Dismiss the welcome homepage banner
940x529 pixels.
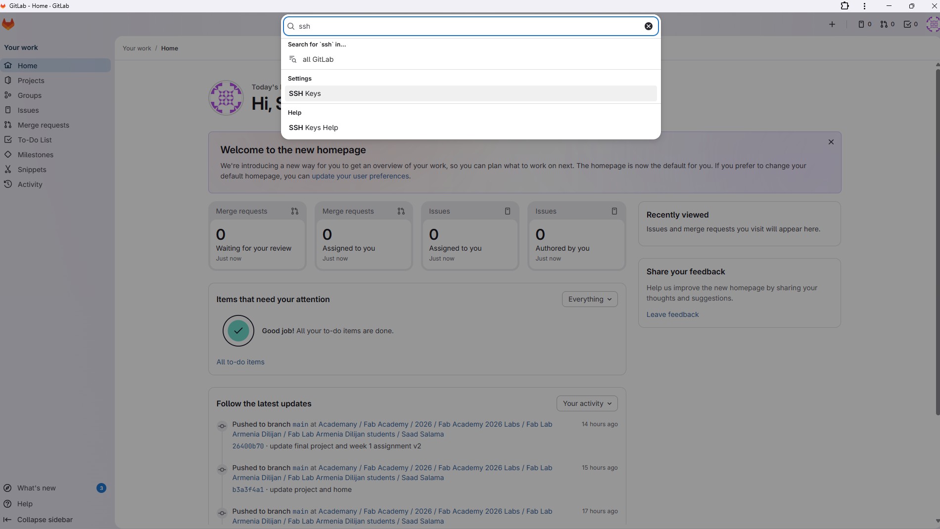coord(831,142)
